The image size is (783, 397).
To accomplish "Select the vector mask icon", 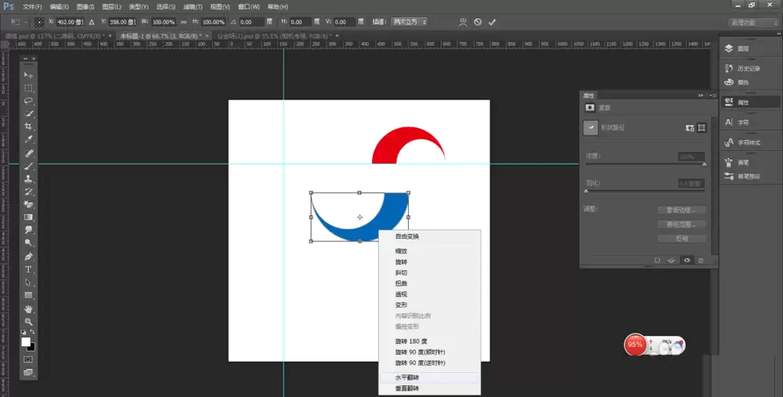I will click(702, 128).
